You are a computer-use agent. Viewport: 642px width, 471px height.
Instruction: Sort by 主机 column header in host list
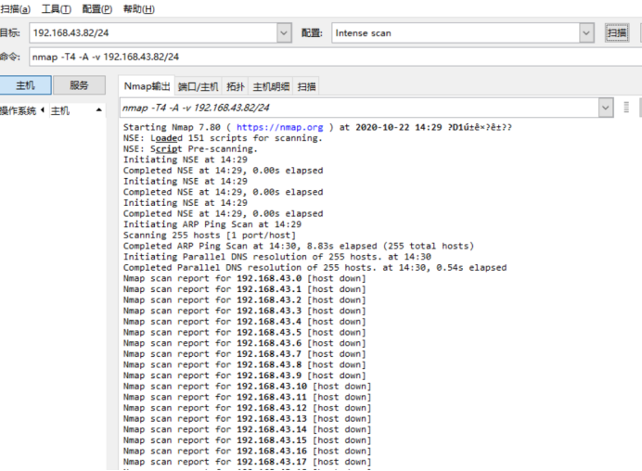pyautogui.click(x=77, y=110)
